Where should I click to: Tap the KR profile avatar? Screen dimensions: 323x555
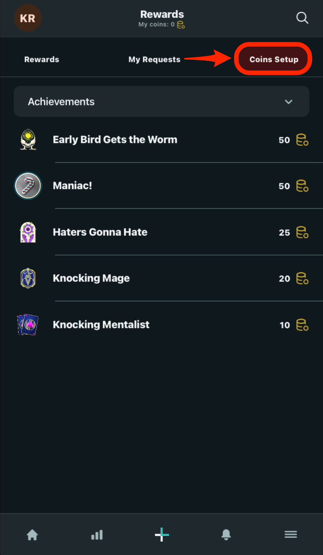(28, 18)
